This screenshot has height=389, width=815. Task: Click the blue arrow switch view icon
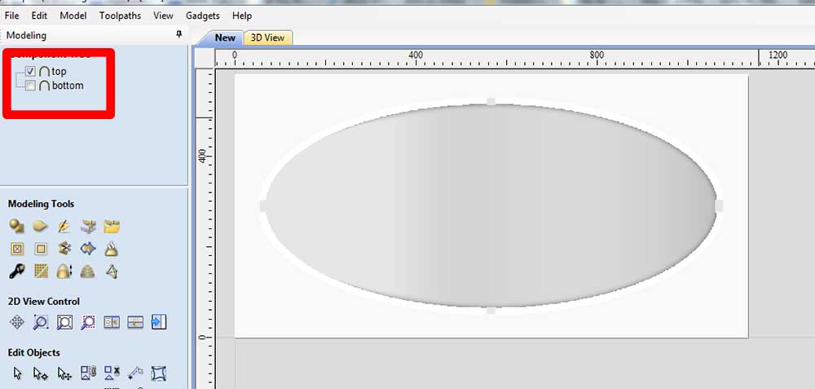(x=159, y=322)
